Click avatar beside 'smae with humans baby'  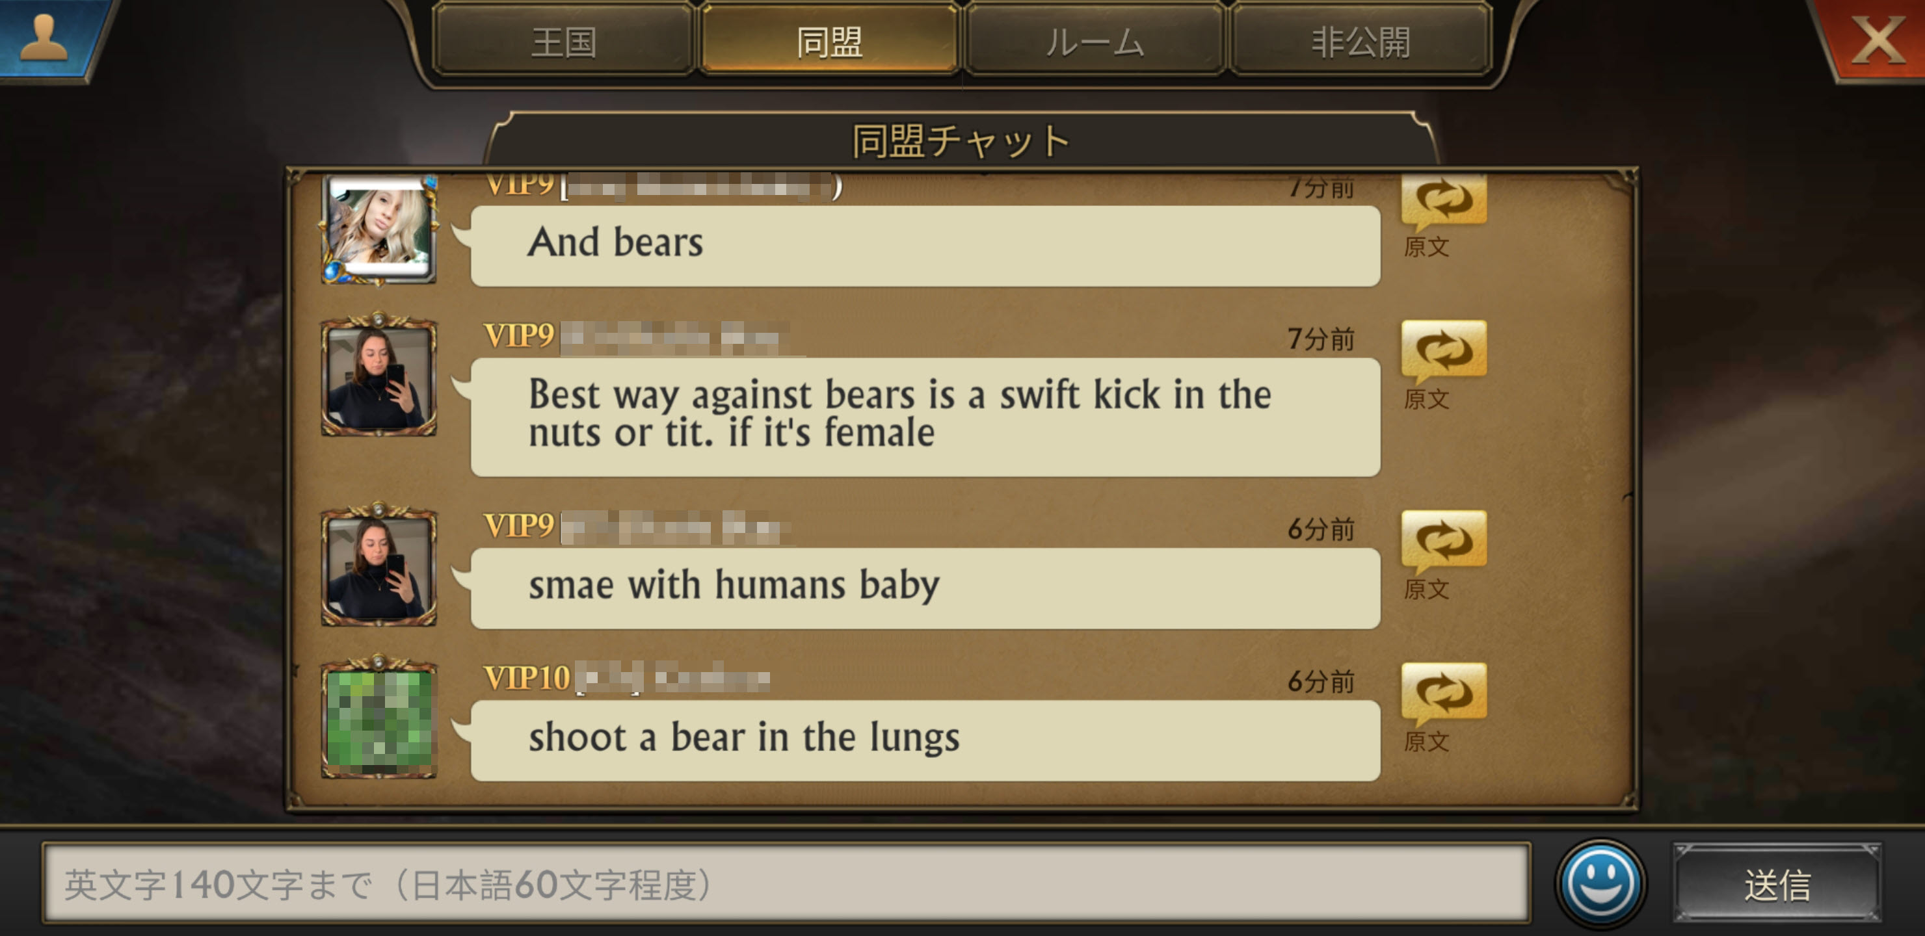tap(379, 565)
